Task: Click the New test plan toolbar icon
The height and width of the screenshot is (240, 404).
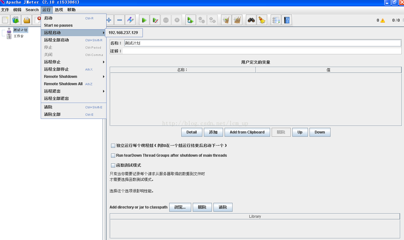Action: click(x=5, y=20)
